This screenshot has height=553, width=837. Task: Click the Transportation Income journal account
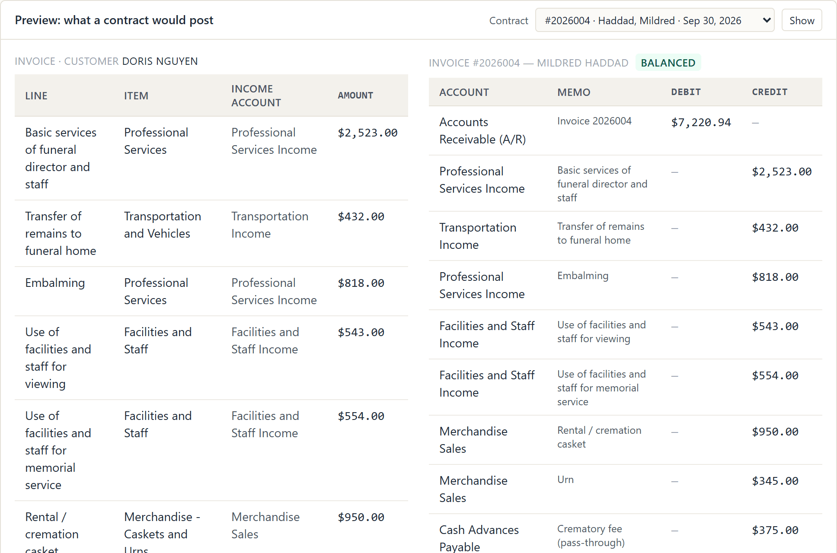pyautogui.click(x=478, y=236)
